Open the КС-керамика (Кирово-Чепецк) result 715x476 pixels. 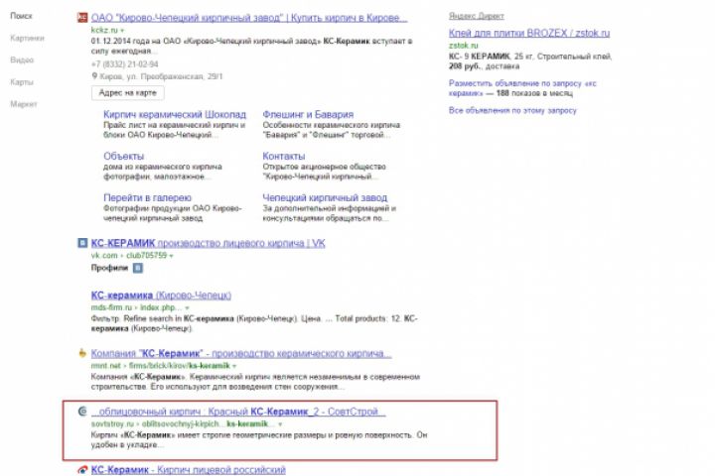(x=161, y=296)
